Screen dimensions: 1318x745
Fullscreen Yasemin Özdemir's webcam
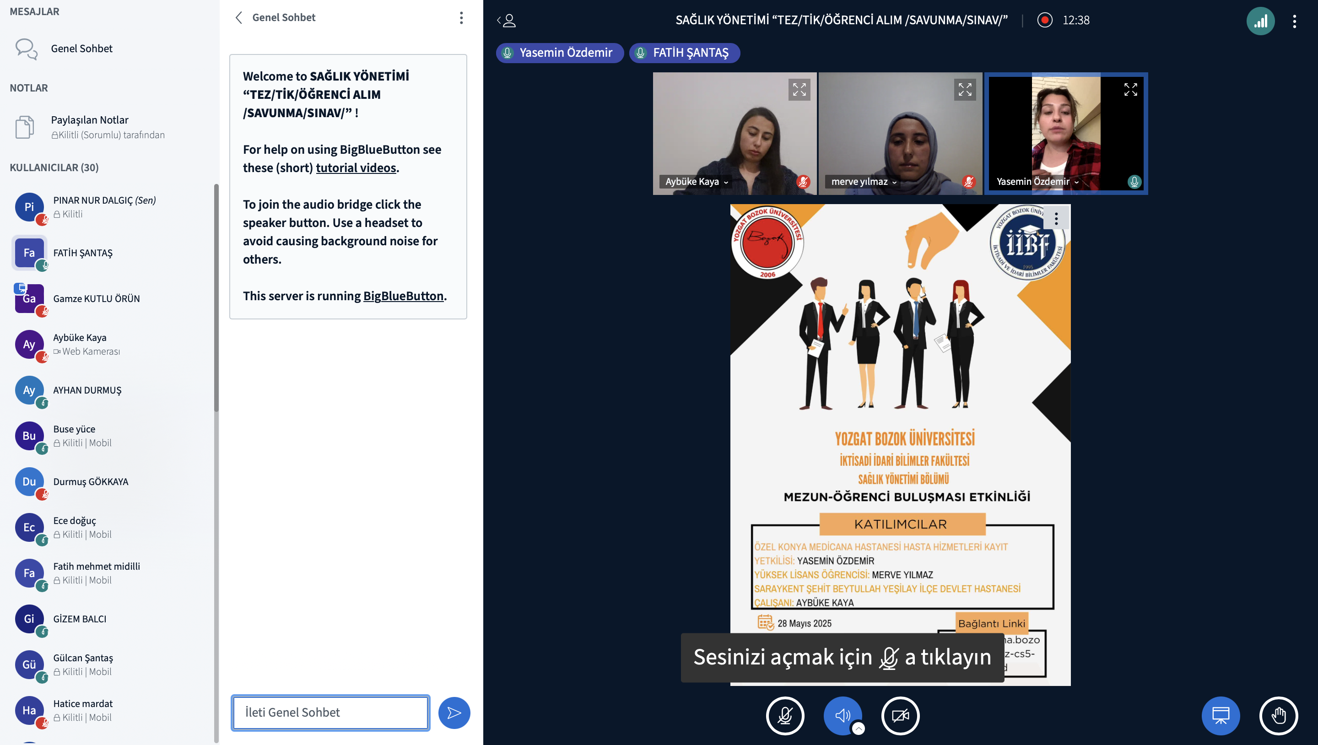tap(1130, 90)
